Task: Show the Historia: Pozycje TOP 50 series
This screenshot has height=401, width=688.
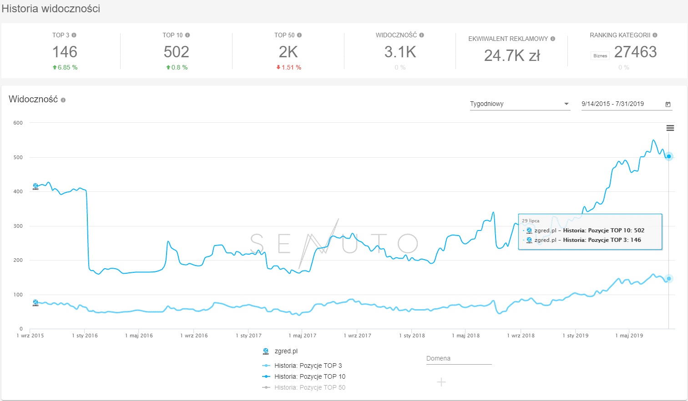Action: pos(309,387)
